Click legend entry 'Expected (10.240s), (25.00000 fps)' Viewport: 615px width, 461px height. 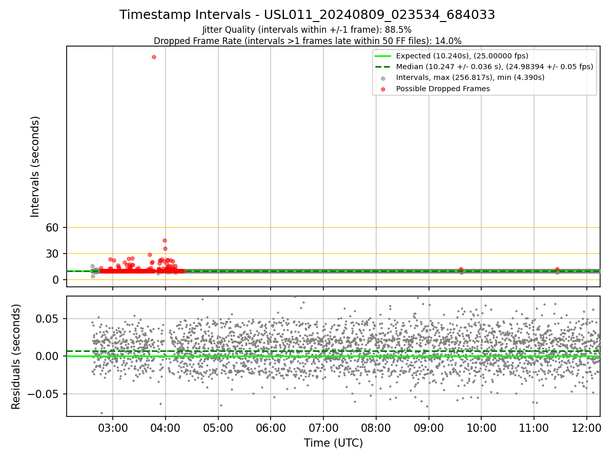click(462, 56)
